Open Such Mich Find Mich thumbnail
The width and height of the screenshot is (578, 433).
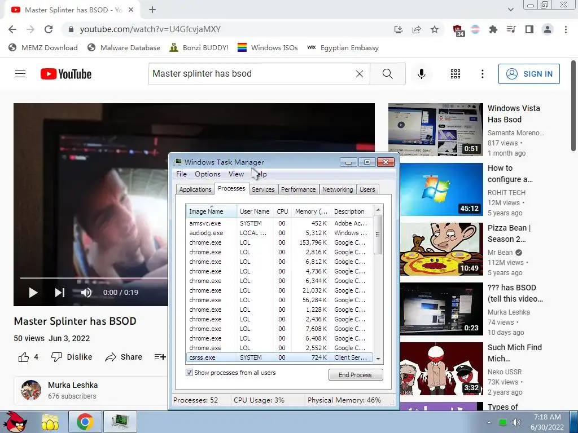point(441,369)
